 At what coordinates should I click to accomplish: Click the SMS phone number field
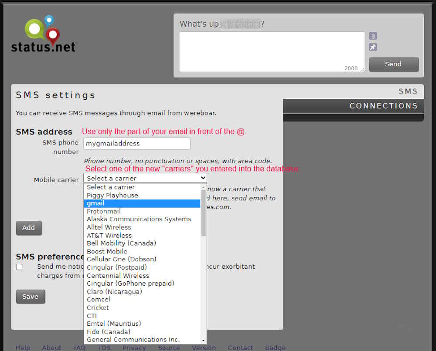click(x=137, y=143)
